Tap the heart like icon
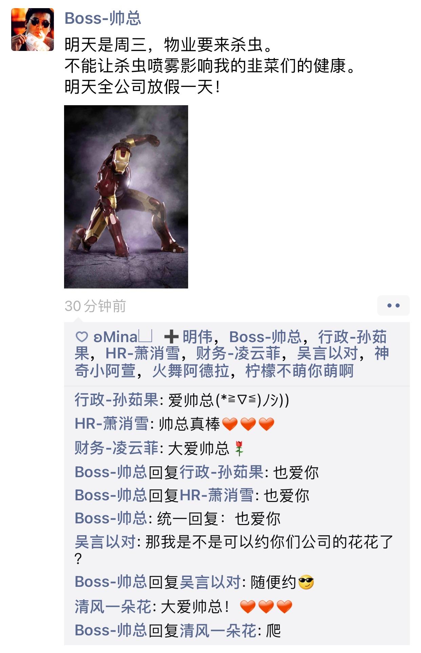The height and width of the screenshot is (653, 421). (82, 337)
